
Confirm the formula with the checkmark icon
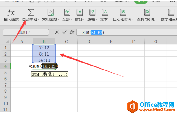pyautogui.click(x=65, y=32)
